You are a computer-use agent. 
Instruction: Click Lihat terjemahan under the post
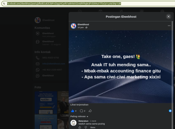point(79,105)
